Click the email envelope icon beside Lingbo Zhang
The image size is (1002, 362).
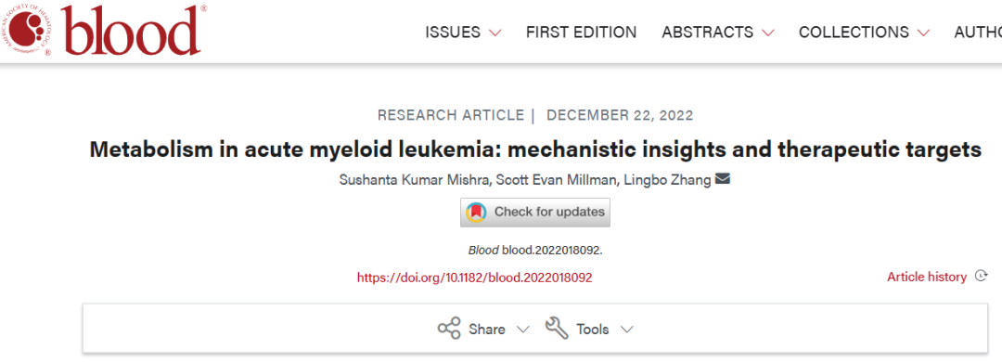coord(723,180)
